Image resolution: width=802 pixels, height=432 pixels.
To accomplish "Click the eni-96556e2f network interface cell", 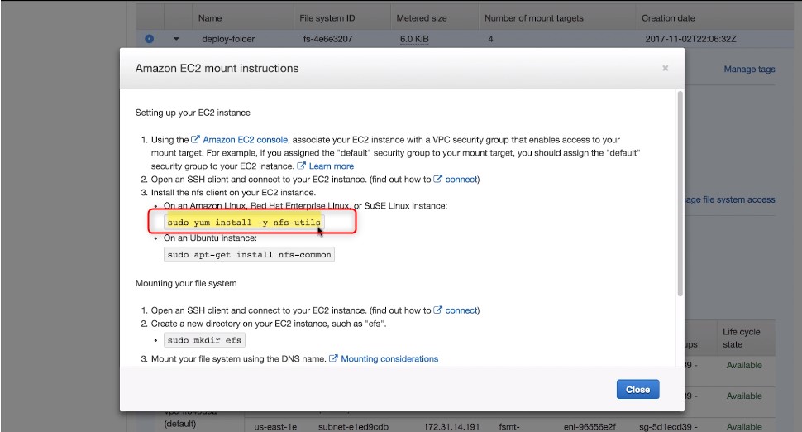I will (x=590, y=426).
